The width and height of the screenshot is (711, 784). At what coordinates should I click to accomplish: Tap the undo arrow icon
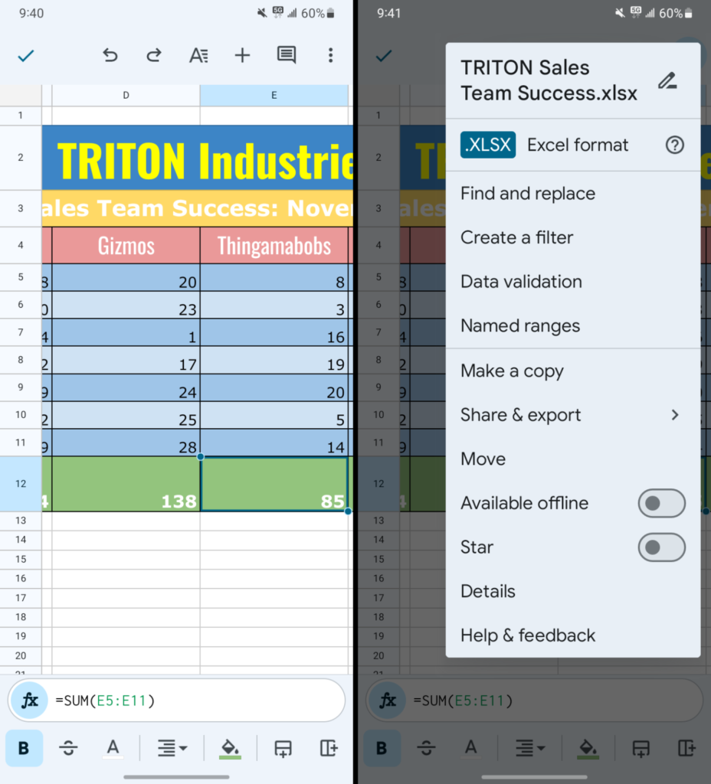tap(110, 55)
